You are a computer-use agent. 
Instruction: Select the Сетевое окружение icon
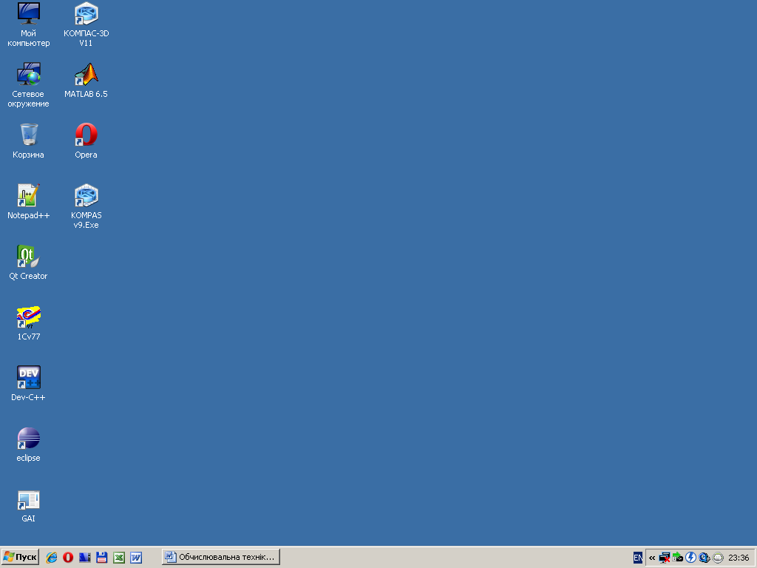tap(29, 85)
